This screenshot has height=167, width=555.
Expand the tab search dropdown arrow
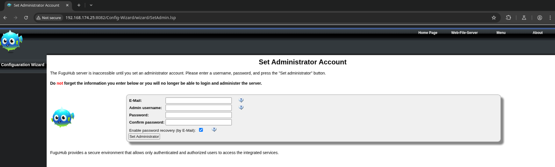[91, 5]
